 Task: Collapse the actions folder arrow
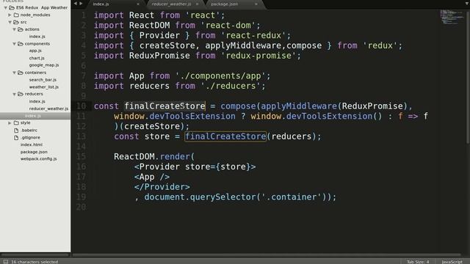point(14,29)
